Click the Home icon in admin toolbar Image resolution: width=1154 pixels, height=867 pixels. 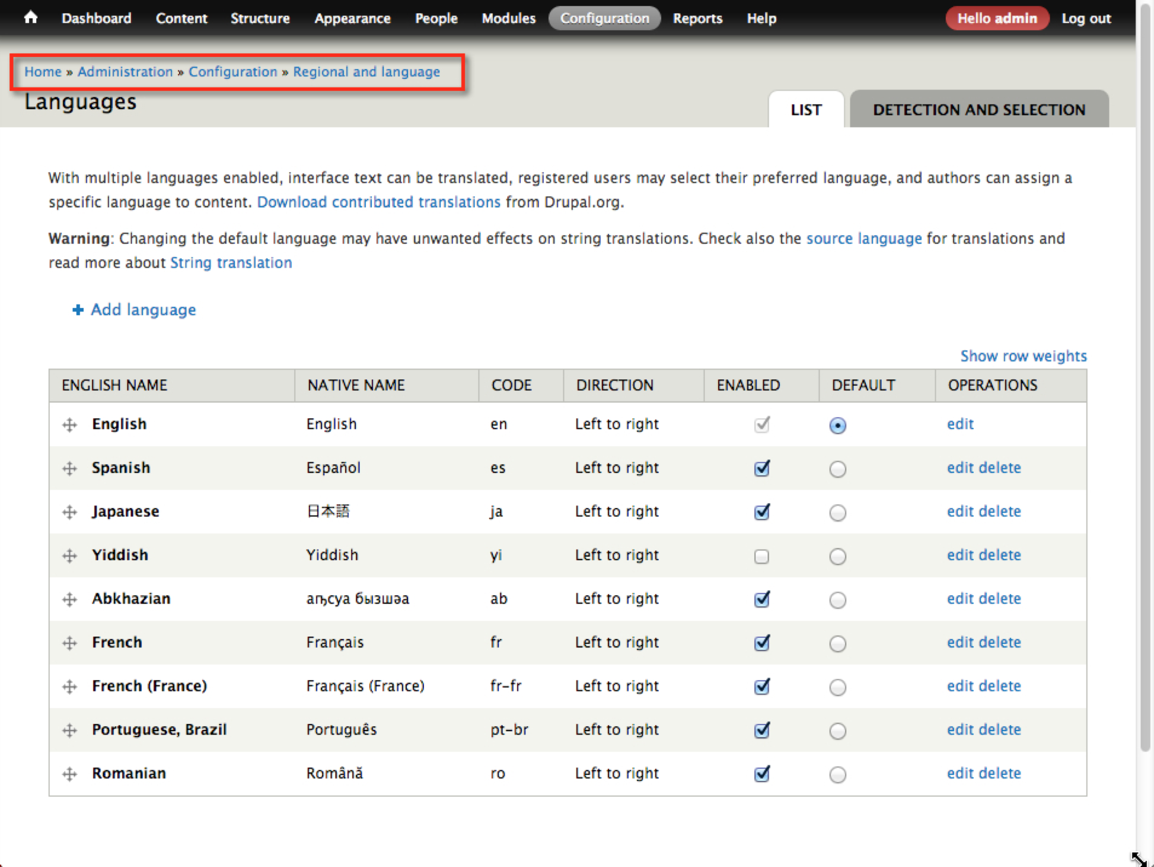click(31, 18)
